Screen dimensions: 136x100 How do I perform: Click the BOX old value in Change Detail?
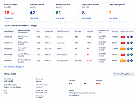click(x=70, y=84)
